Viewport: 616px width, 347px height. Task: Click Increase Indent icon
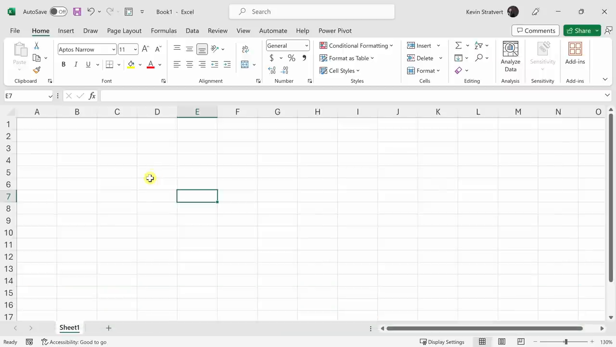pyautogui.click(x=227, y=65)
